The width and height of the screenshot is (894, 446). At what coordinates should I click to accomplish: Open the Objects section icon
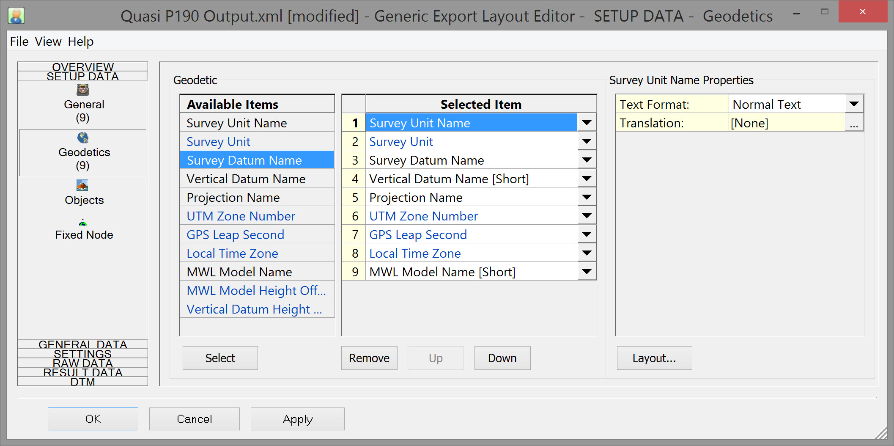point(82,186)
